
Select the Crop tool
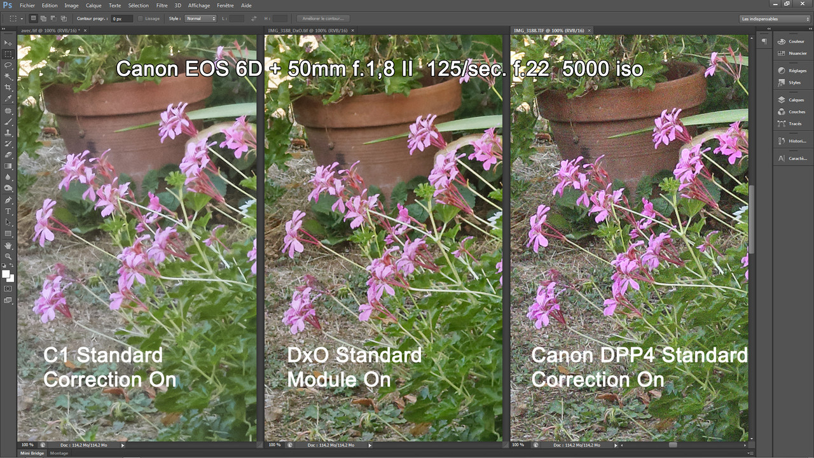click(8, 88)
